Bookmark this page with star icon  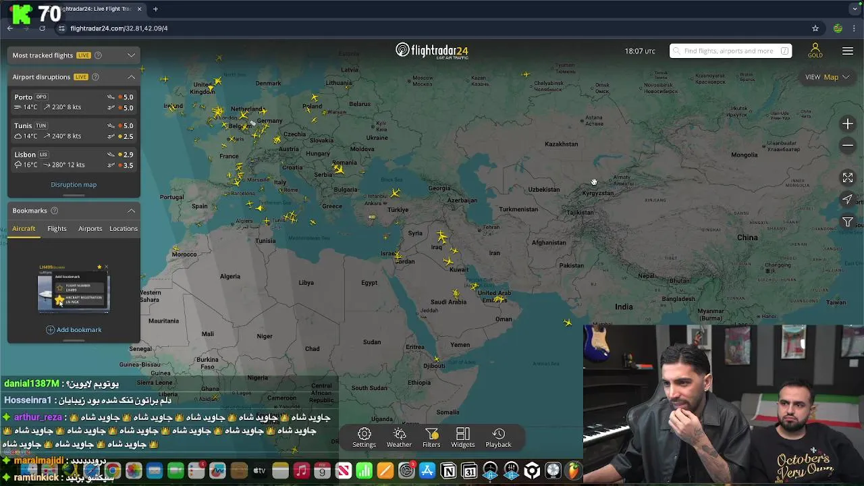point(815,28)
